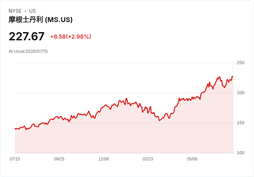Click the 227.67 current price

[x=27, y=36]
